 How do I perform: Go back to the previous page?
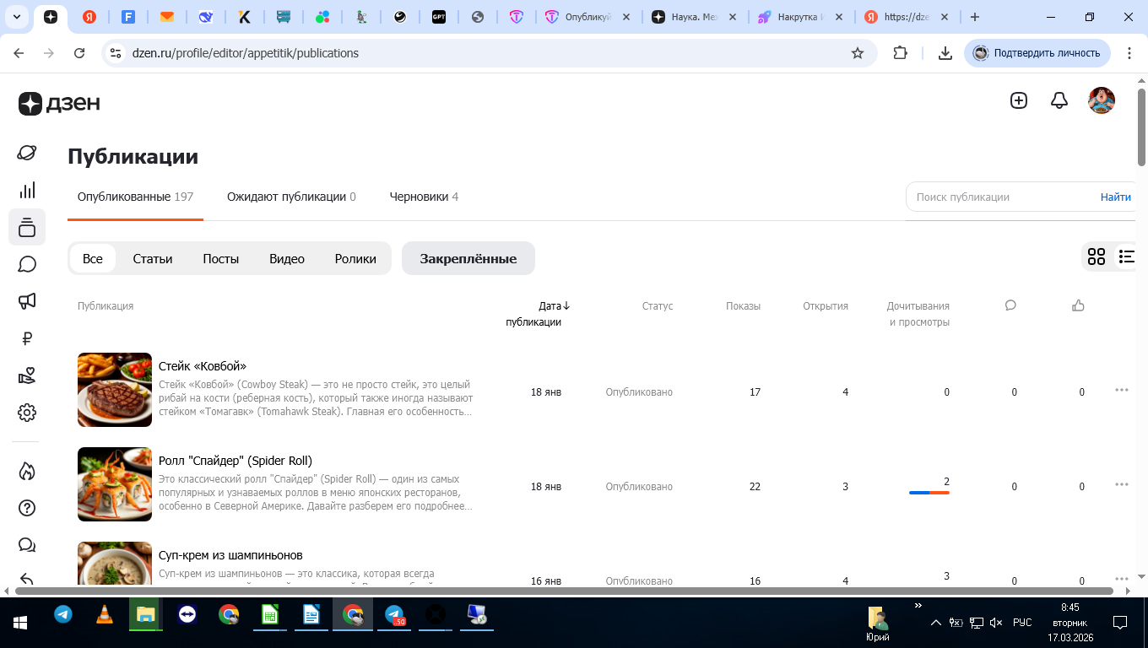pos(19,53)
